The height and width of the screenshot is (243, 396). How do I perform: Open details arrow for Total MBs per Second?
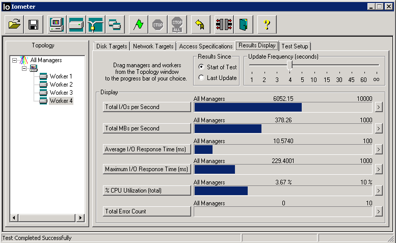coord(378,129)
